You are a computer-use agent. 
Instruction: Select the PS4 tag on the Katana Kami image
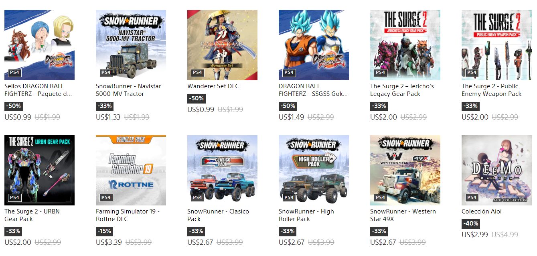click(197, 72)
